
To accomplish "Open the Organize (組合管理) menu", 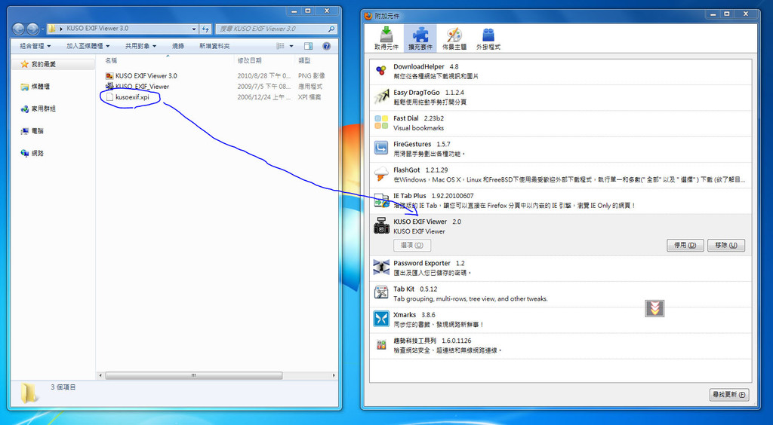I will pos(35,46).
